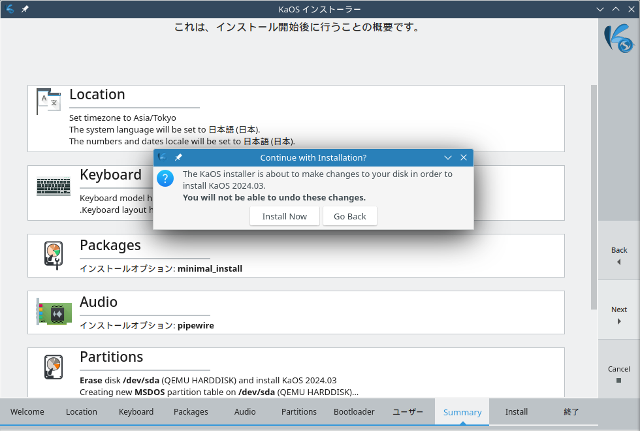Image resolution: width=640 pixels, height=431 pixels.
Task: Click the KaOS logo in dialog titlebar
Action: coord(163,157)
